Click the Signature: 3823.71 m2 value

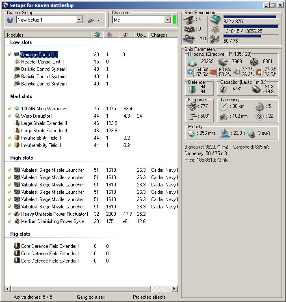click(x=206, y=147)
